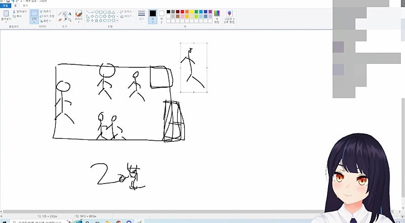Open the Windows Start button

point(4,221)
